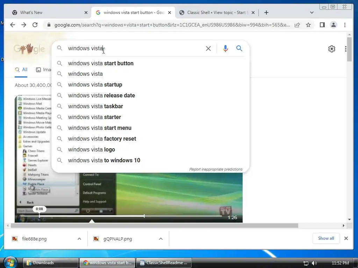This screenshot has width=358, height=268.
Task: Click right arrow of horizontal scrollbar
Action: pyautogui.click(x=344, y=226)
